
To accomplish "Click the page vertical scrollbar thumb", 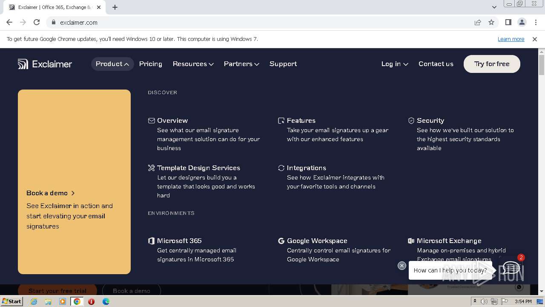I will coord(542,65).
